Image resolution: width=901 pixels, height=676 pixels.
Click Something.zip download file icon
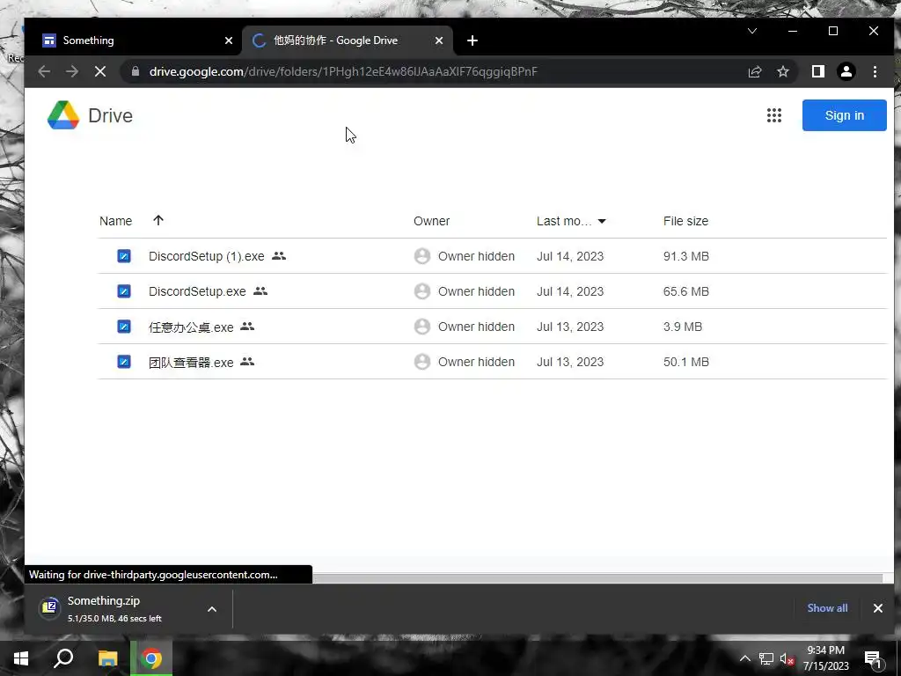(x=50, y=607)
